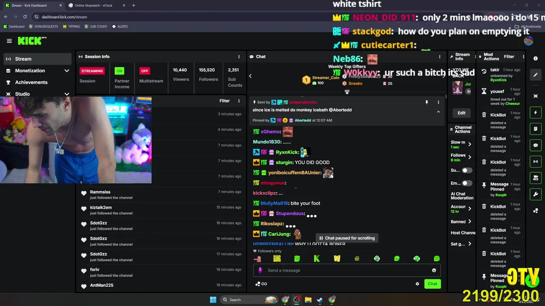Click the camera icon in right toolbar
Screen dimensions: 545x306
(536, 178)
